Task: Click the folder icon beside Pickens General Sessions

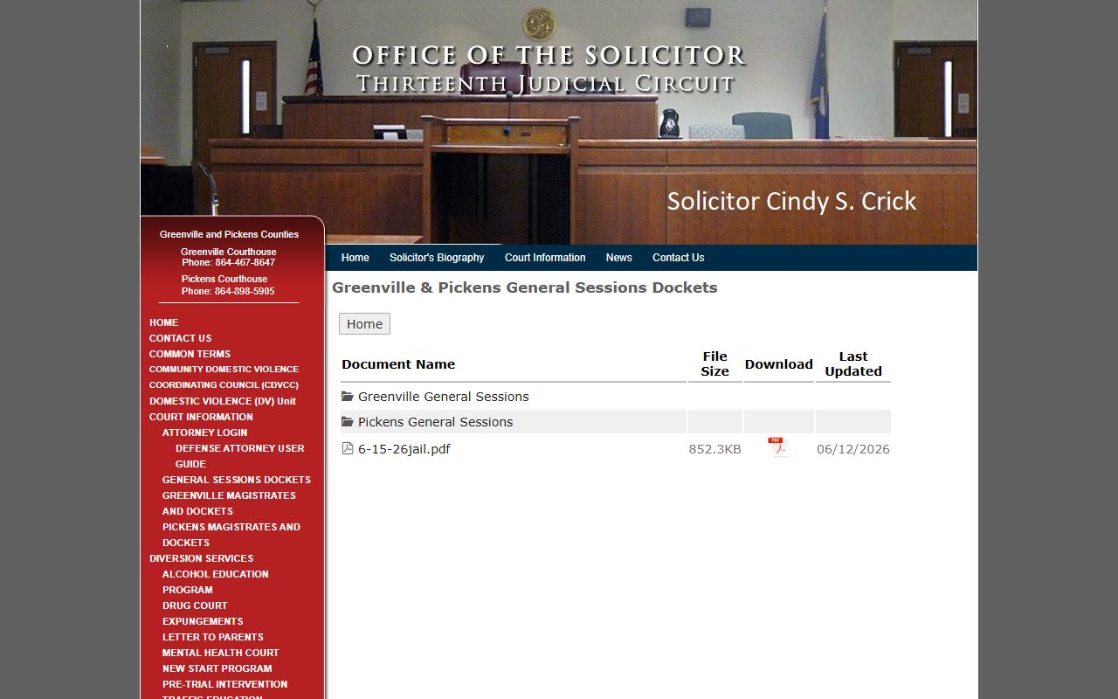Action: pos(348,422)
